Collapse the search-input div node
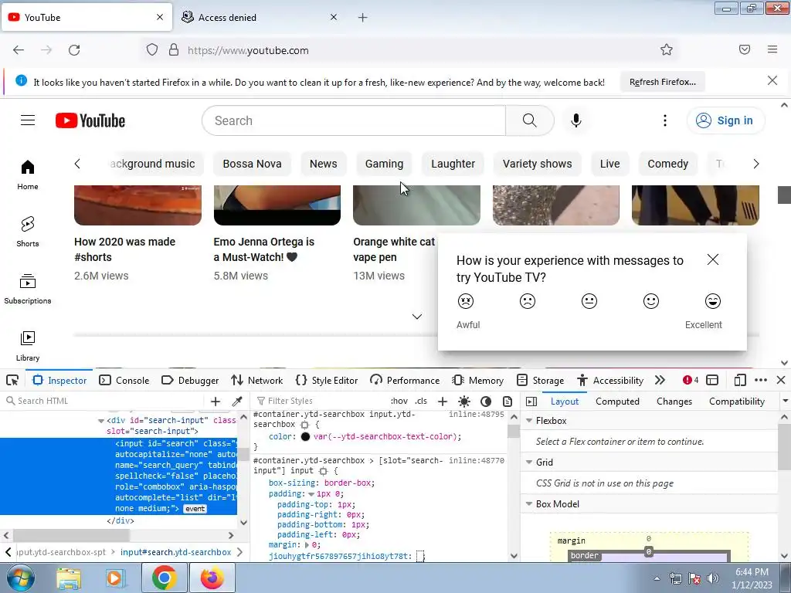This screenshot has width=791, height=593. click(101, 421)
